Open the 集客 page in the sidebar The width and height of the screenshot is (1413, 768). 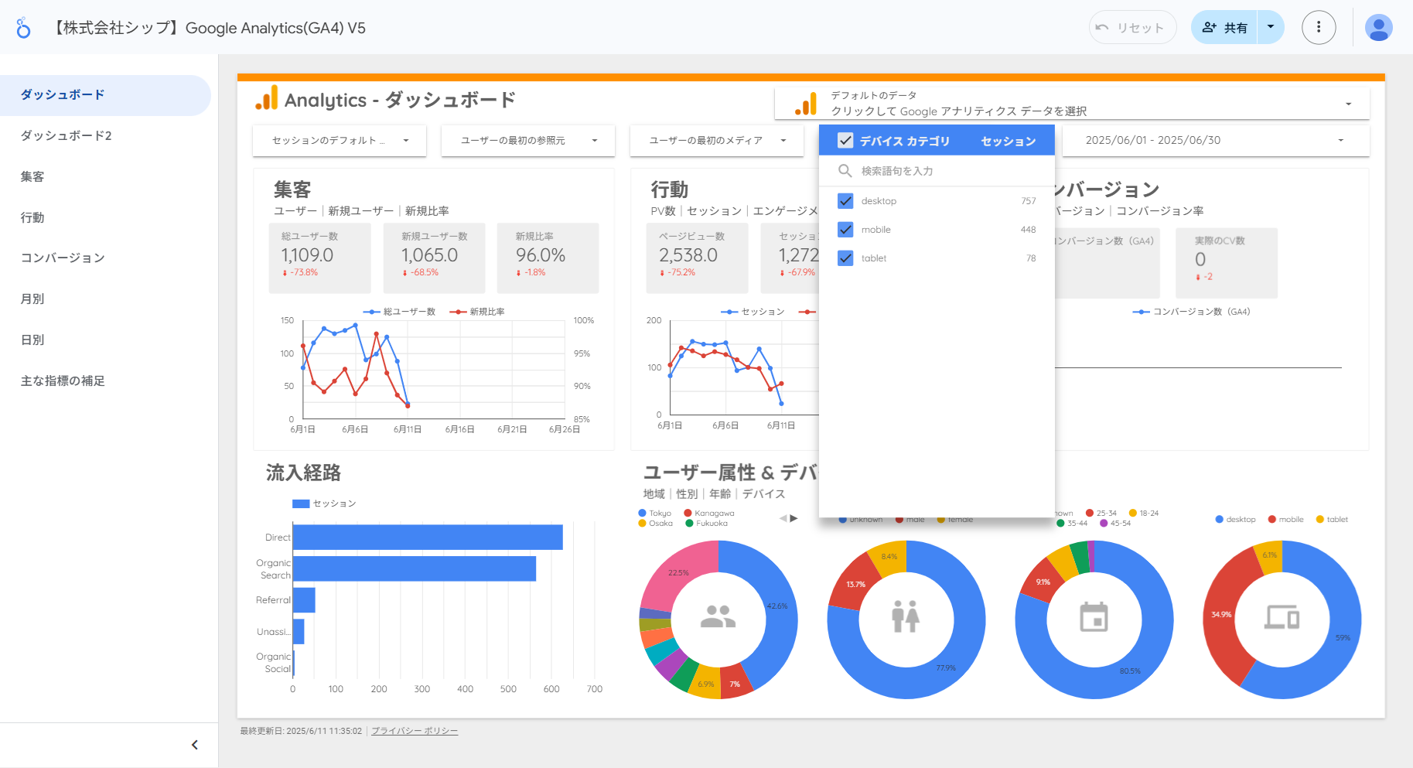click(105, 177)
